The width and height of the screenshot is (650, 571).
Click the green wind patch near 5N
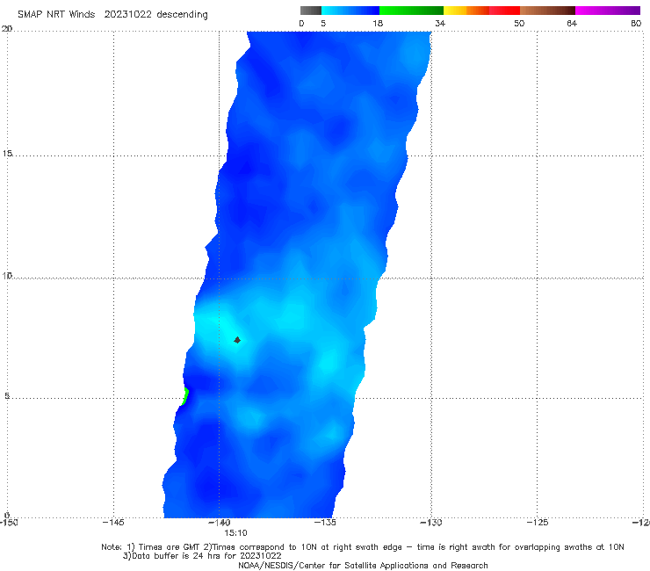coord(185,396)
